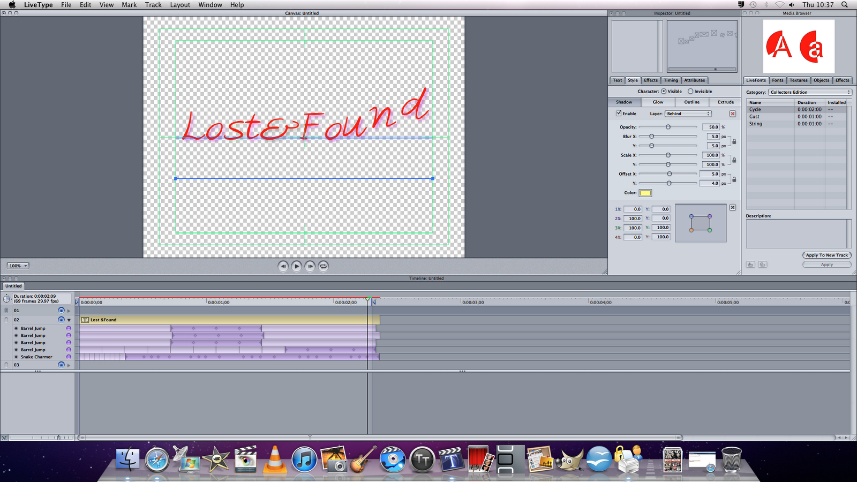Viewport: 857px width, 482px height.
Task: Click the Lost &Found clip in timeline
Action: [x=230, y=320]
